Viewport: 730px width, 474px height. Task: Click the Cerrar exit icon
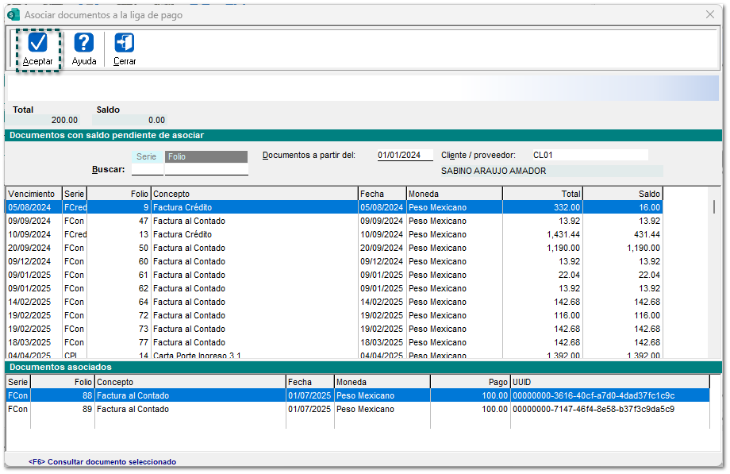[125, 43]
